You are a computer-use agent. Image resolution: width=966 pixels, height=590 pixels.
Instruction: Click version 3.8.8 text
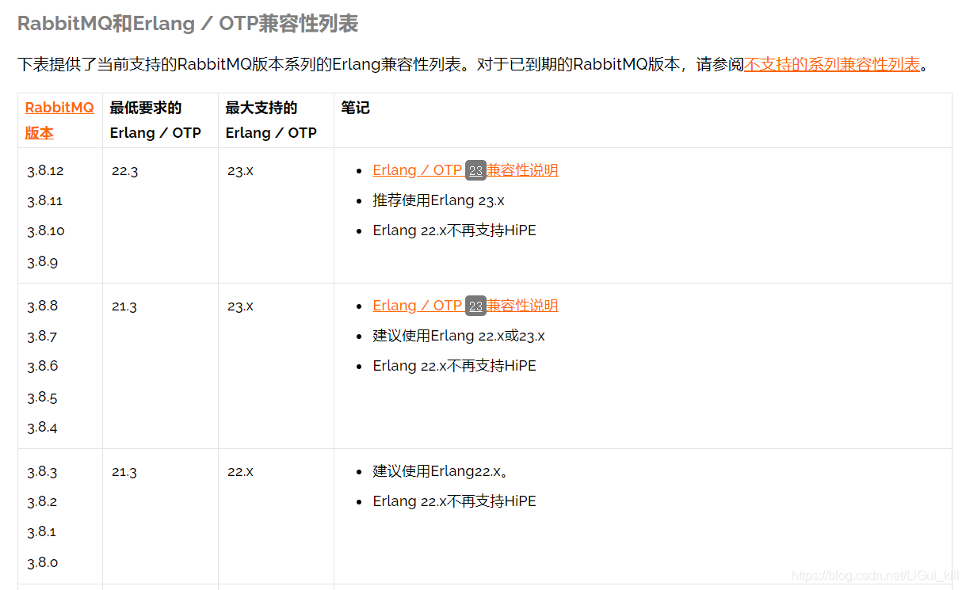pyautogui.click(x=42, y=306)
